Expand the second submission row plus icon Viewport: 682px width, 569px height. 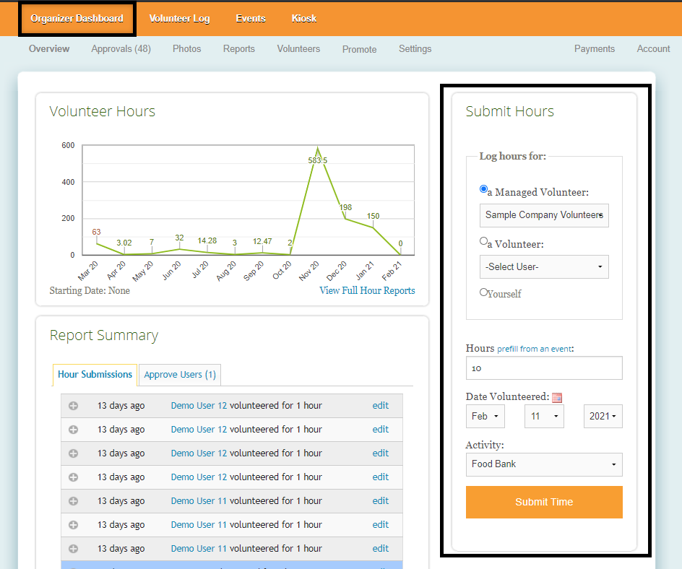(73, 430)
